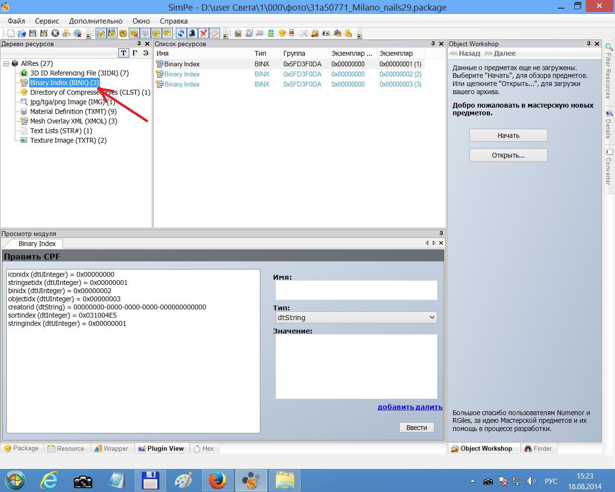Click the blue refresh arrows toolbar icon
The width and height of the screenshot is (615, 492).
(x=181, y=33)
